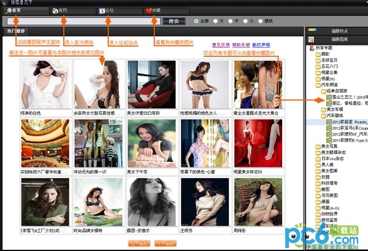Click the album icon beside 2012款起亚 Picanto
The image size is (368, 251).
click(329, 122)
